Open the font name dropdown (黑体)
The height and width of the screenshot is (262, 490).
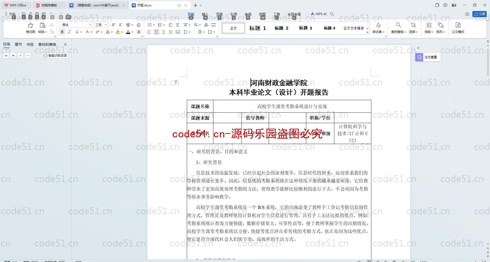pyautogui.click(x=90, y=25)
